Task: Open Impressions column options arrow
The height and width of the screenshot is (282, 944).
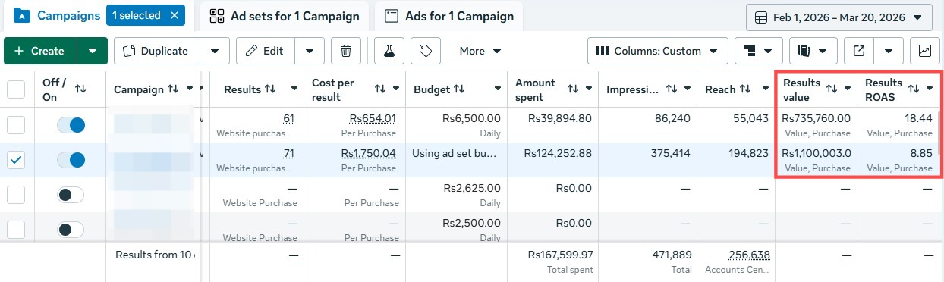Action: [x=688, y=89]
